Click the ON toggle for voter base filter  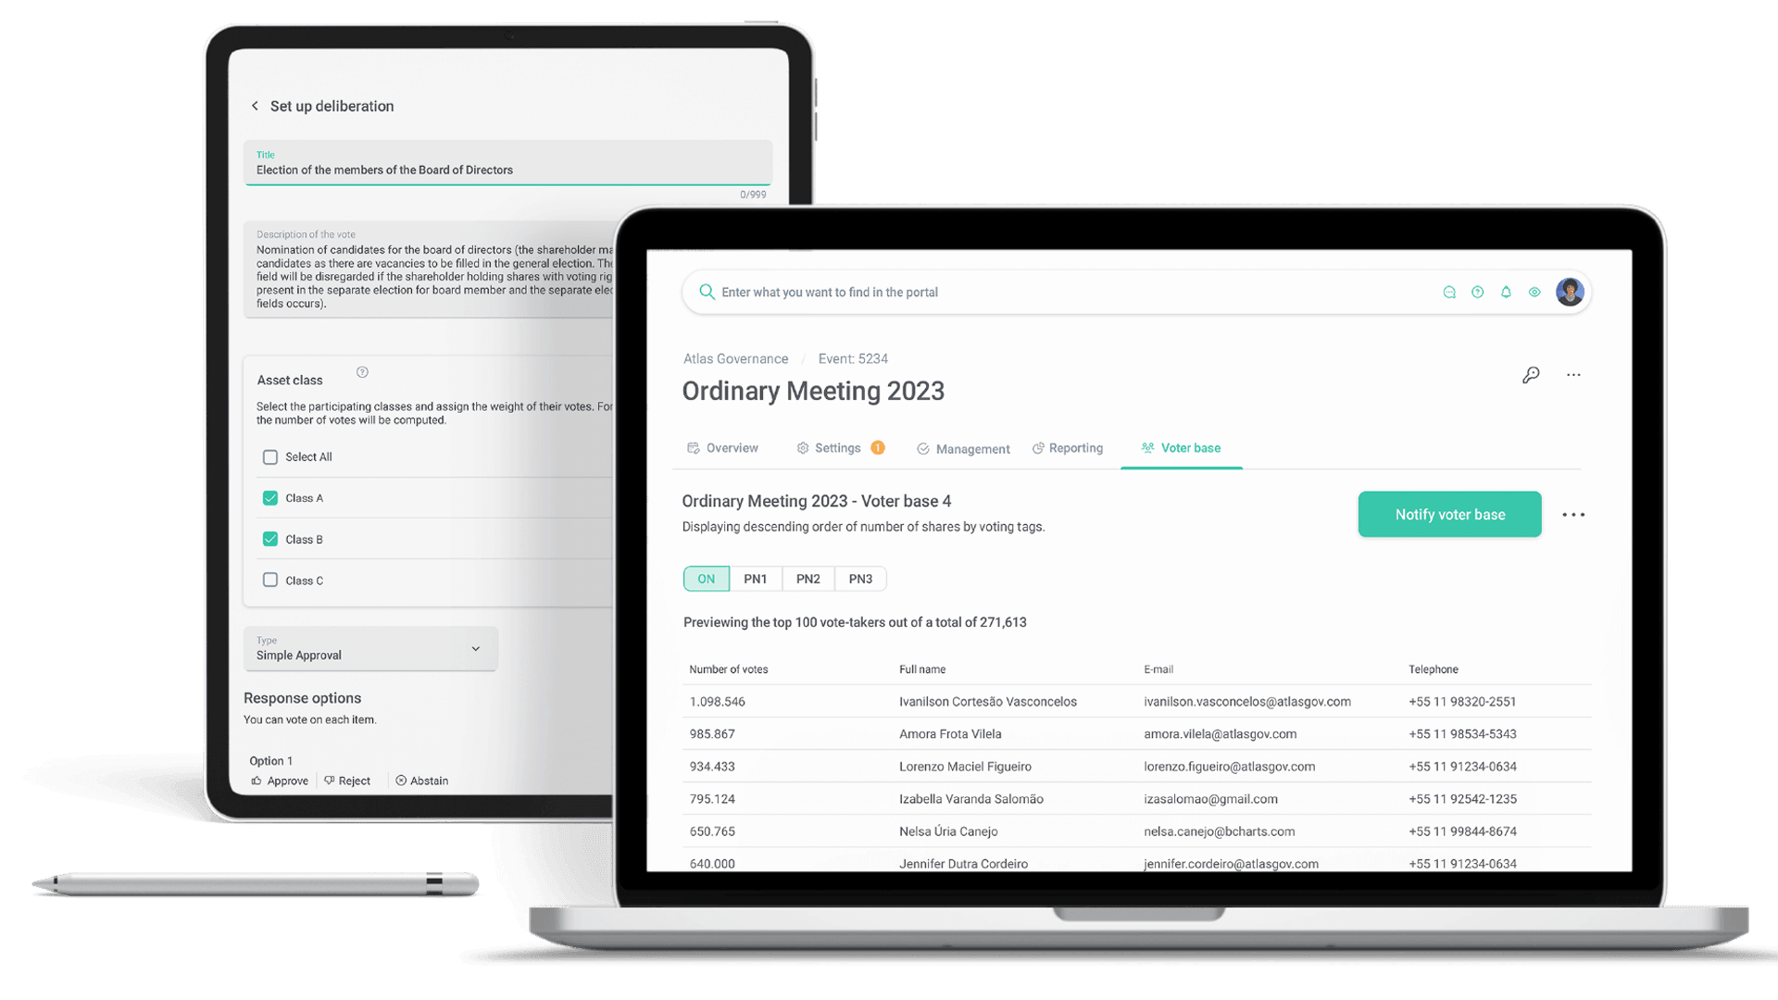(x=706, y=578)
